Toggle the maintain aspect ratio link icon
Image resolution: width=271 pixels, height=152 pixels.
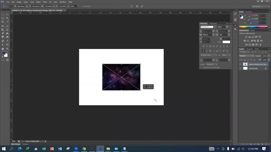54,6
